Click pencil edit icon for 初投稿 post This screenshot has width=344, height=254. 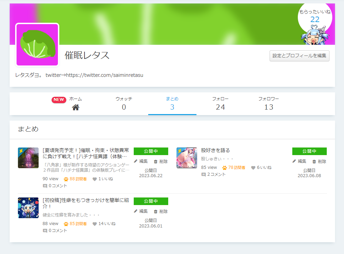(135, 211)
